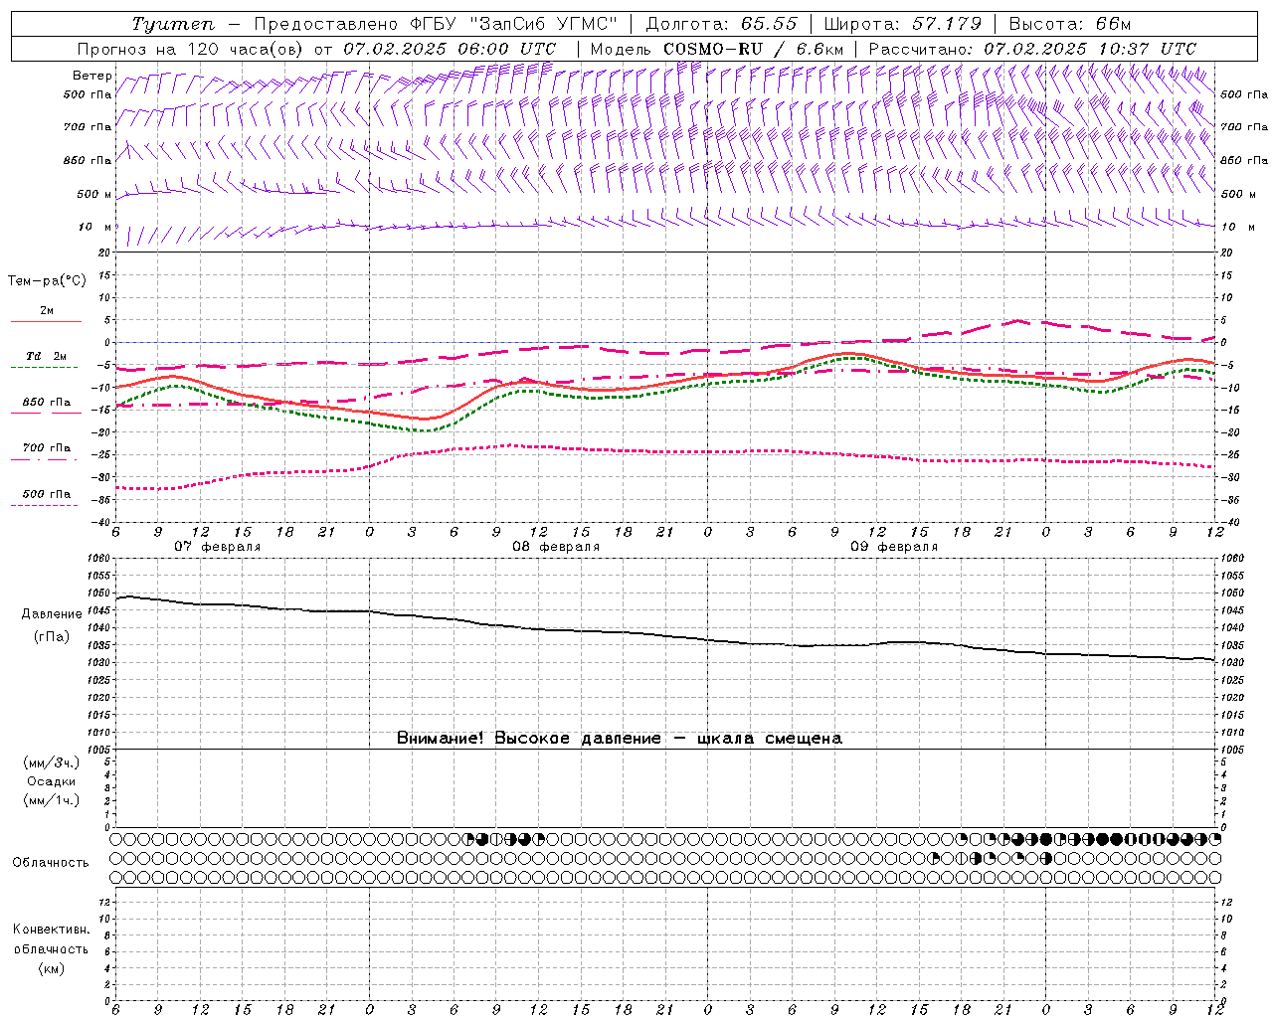Click the Ветер wind panel label
Image resolution: width=1273 pixels, height=1018 pixels.
pyautogui.click(x=91, y=76)
